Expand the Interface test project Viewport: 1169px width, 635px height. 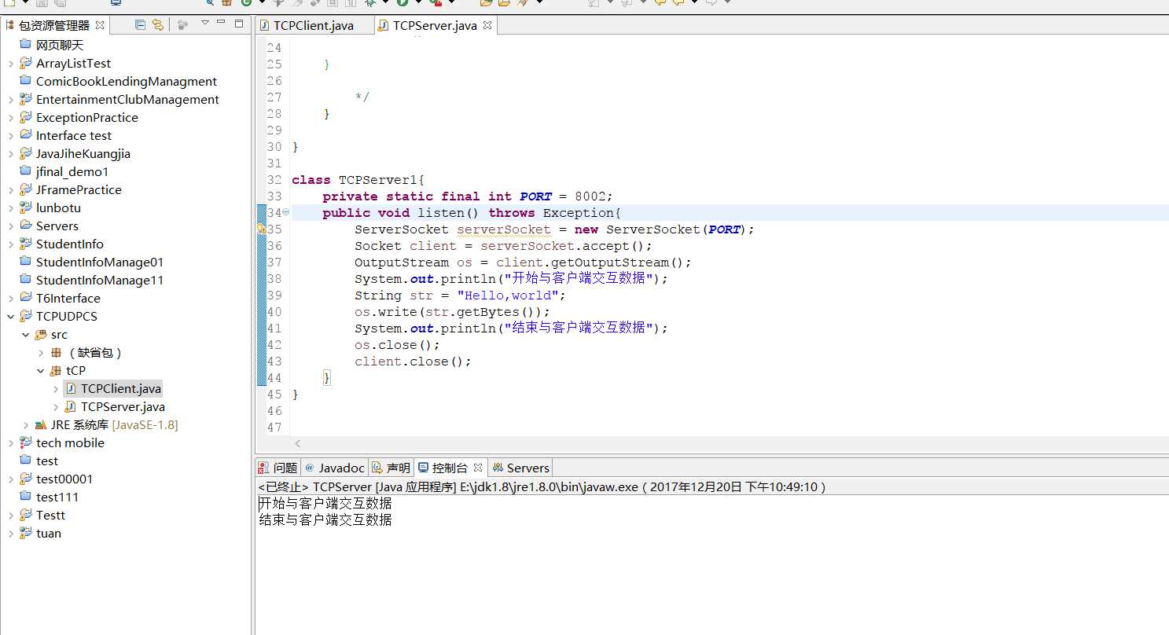coord(11,136)
